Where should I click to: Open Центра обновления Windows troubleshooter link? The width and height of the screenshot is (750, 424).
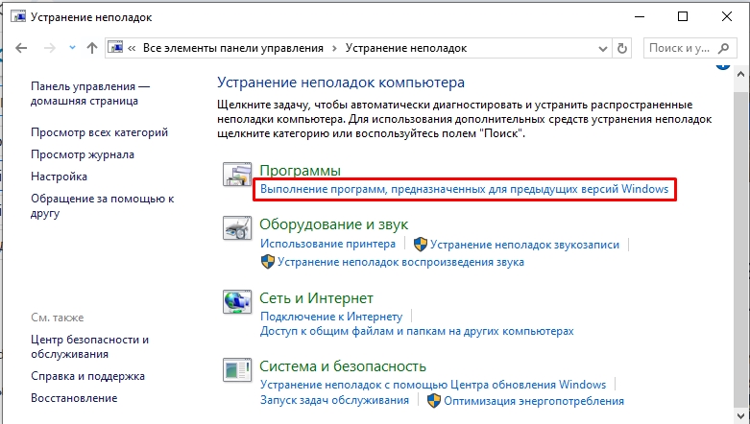[433, 385]
